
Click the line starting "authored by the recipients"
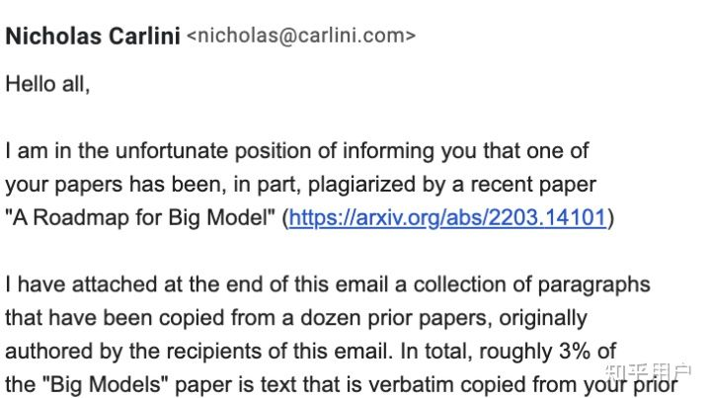[x=311, y=352]
